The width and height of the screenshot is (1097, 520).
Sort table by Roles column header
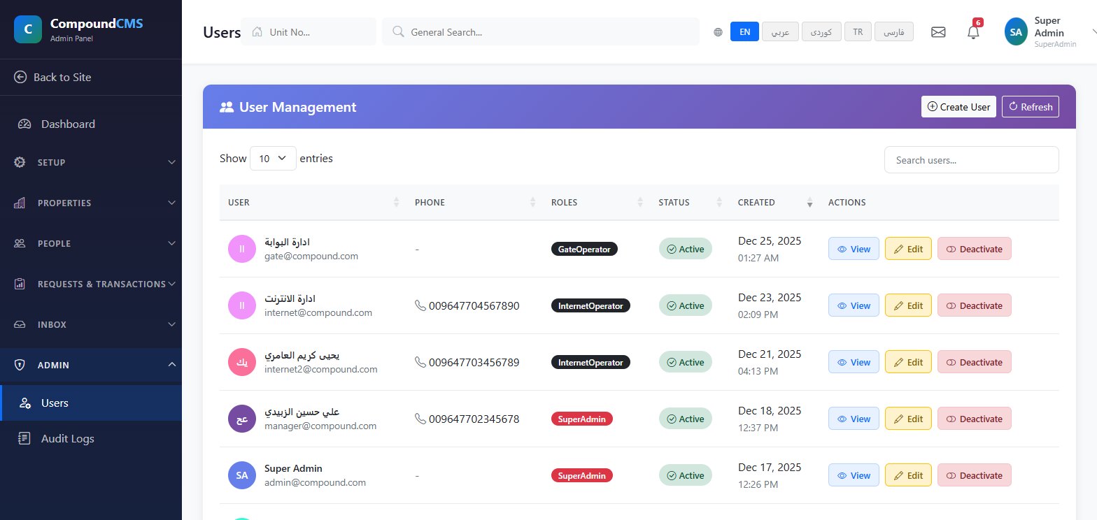click(x=596, y=203)
